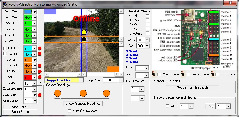The image size is (239, 117).
Task: Click the camera view vertical scrollbar up arrow
Action: [121, 11]
